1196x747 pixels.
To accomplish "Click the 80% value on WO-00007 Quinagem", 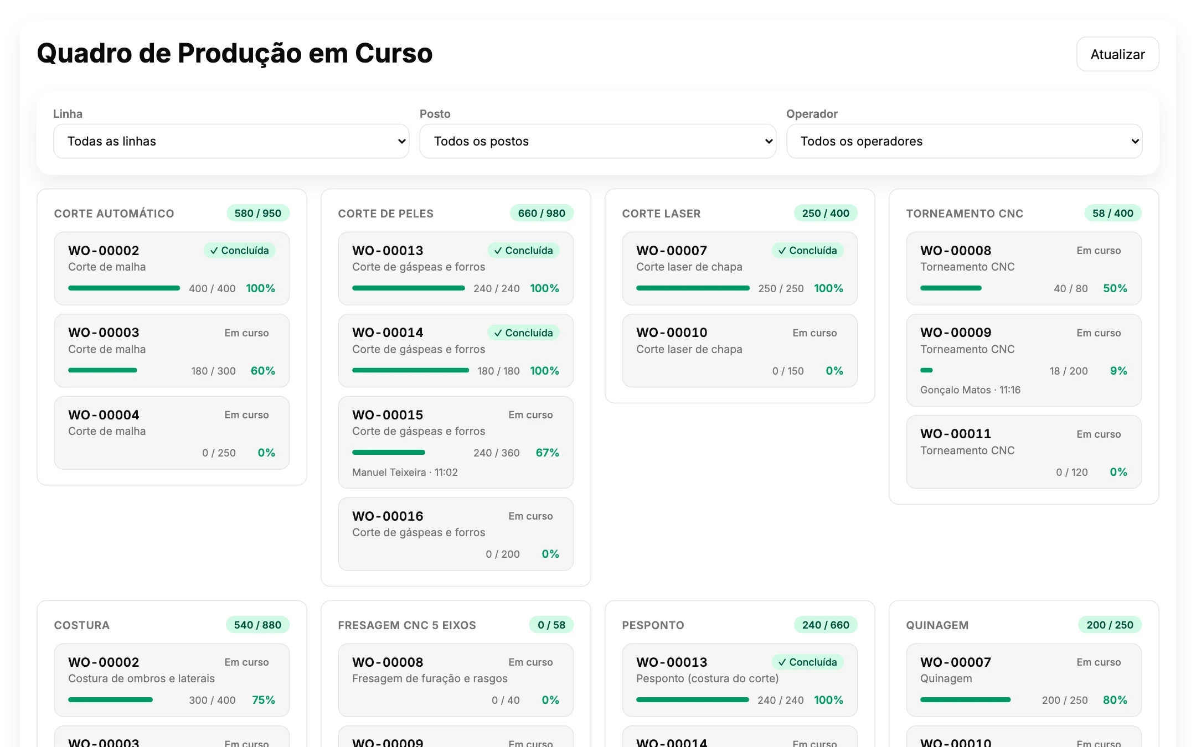I will point(1115,700).
